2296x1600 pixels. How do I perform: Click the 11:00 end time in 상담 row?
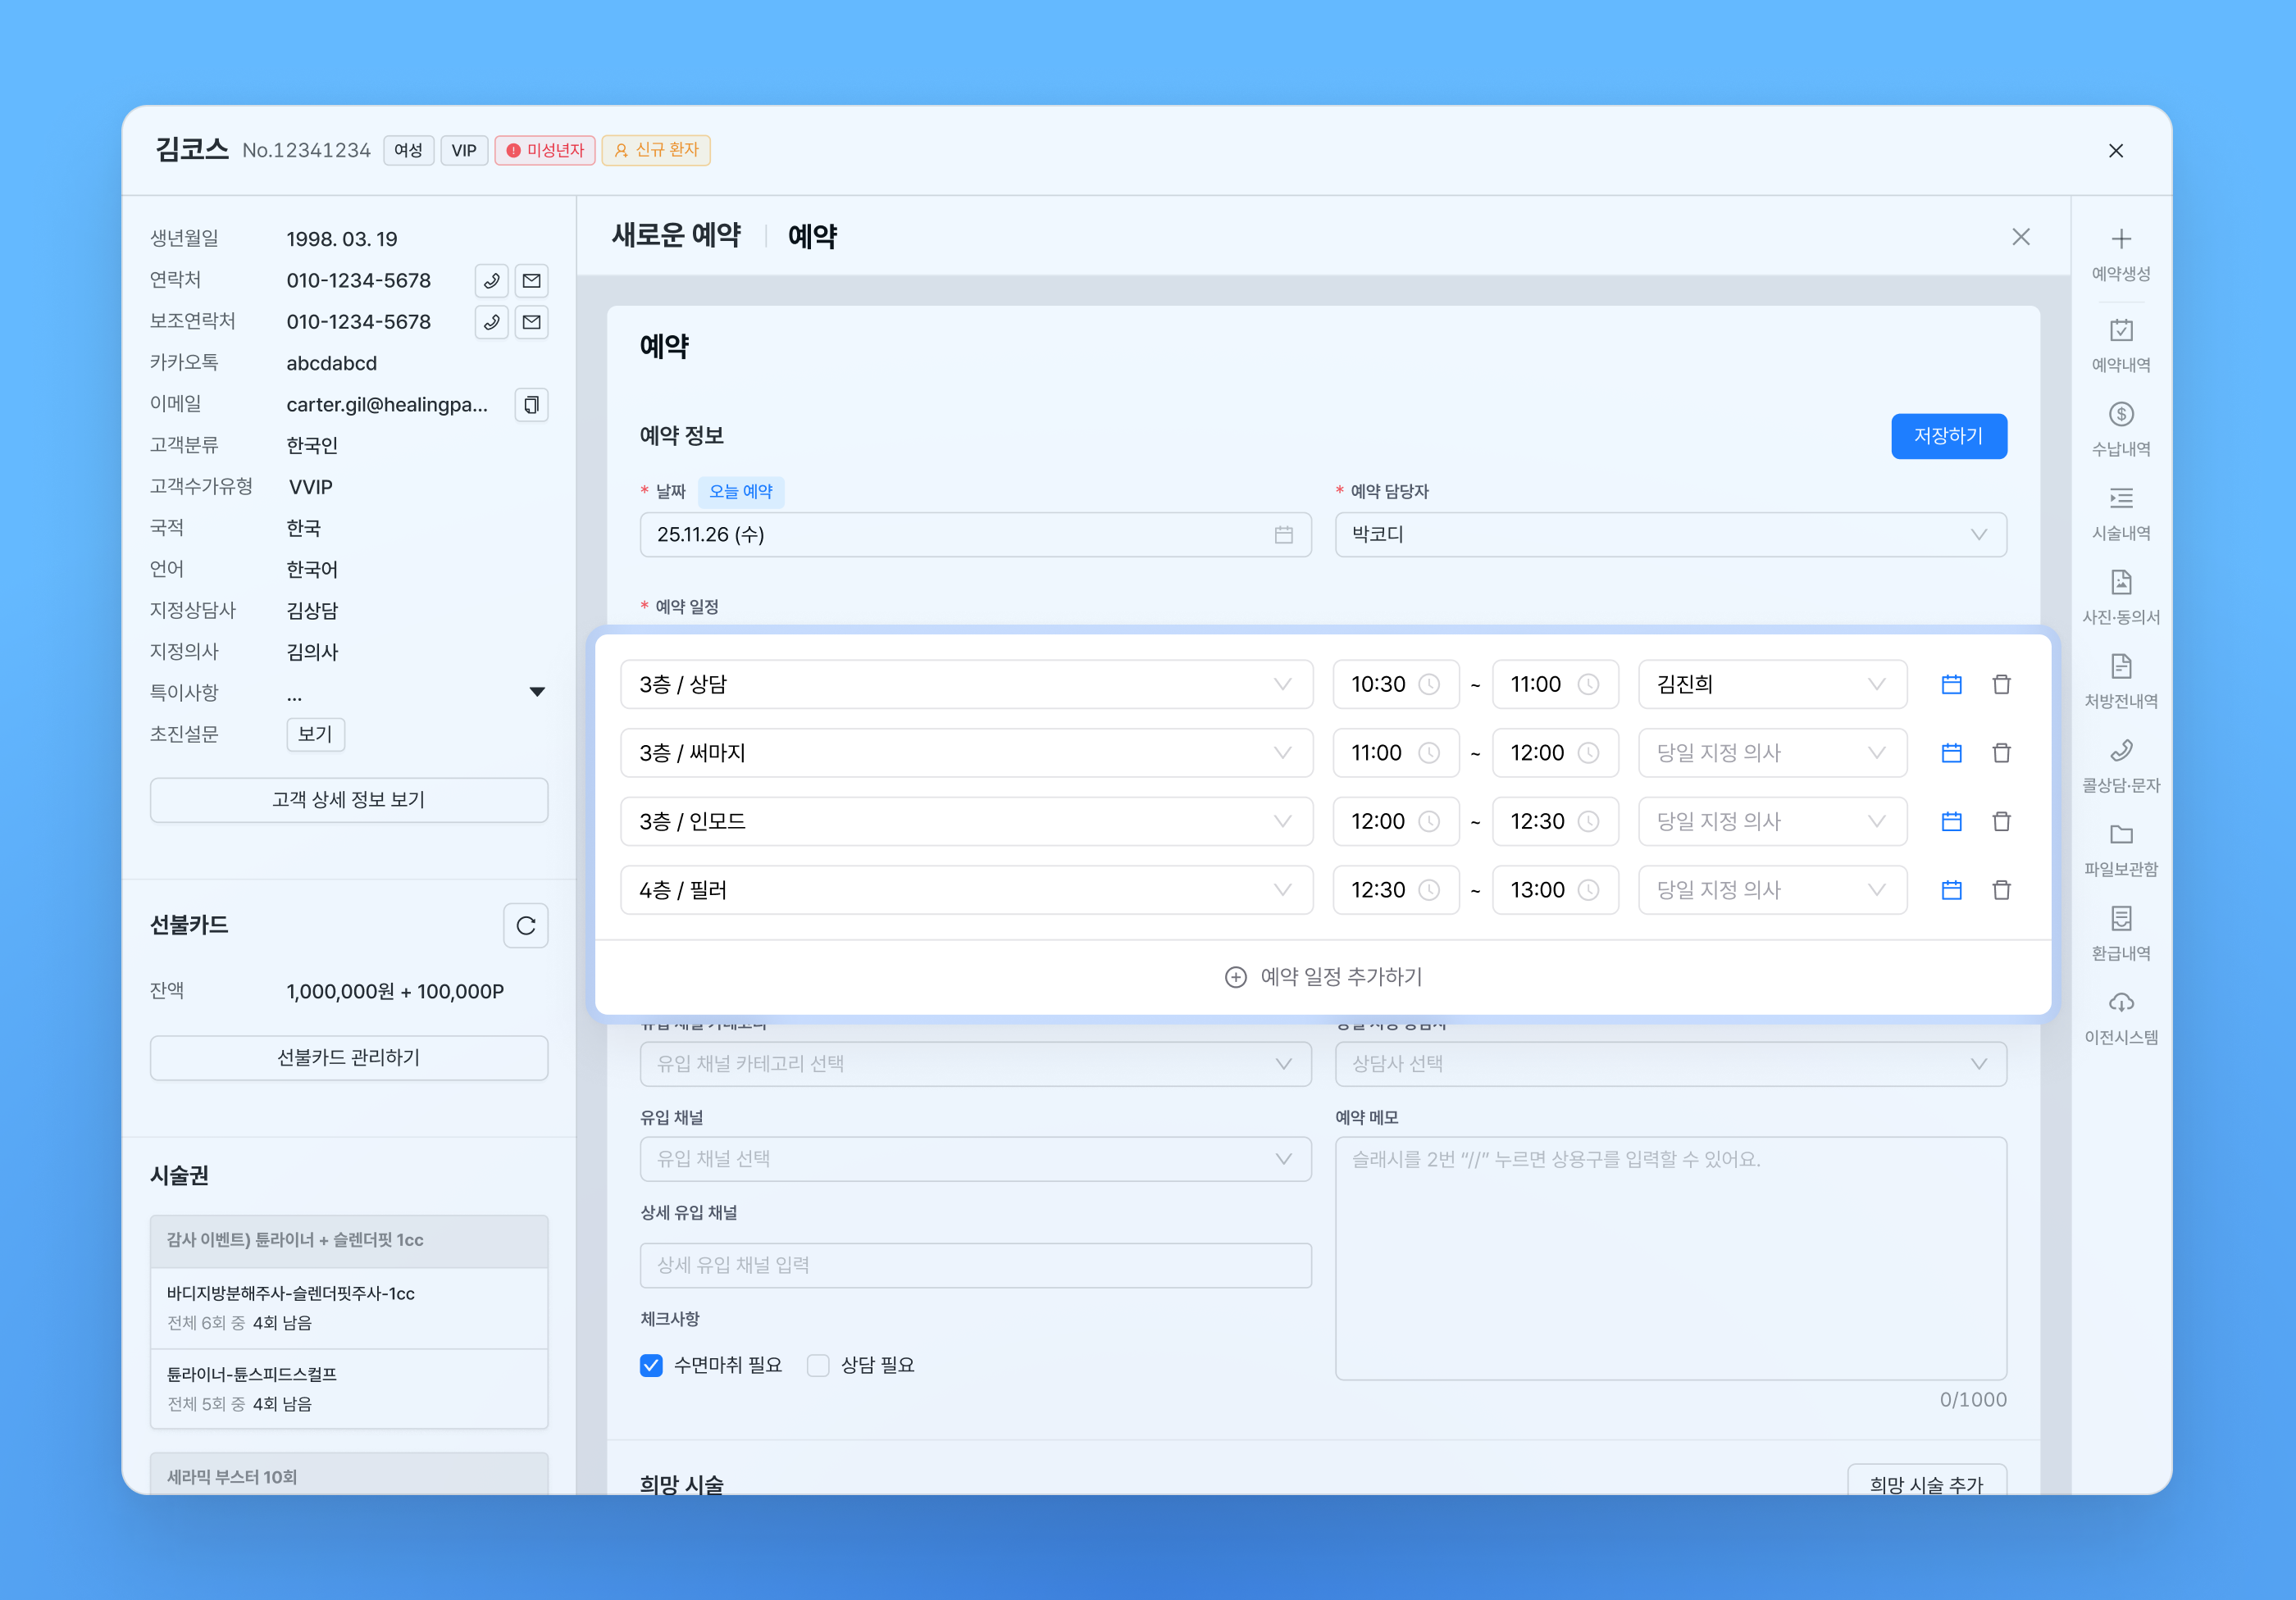pos(1555,684)
